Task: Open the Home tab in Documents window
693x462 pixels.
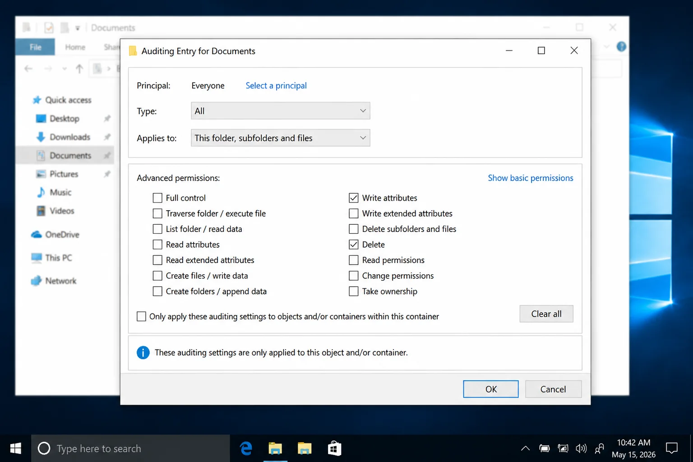Action: pos(75,47)
